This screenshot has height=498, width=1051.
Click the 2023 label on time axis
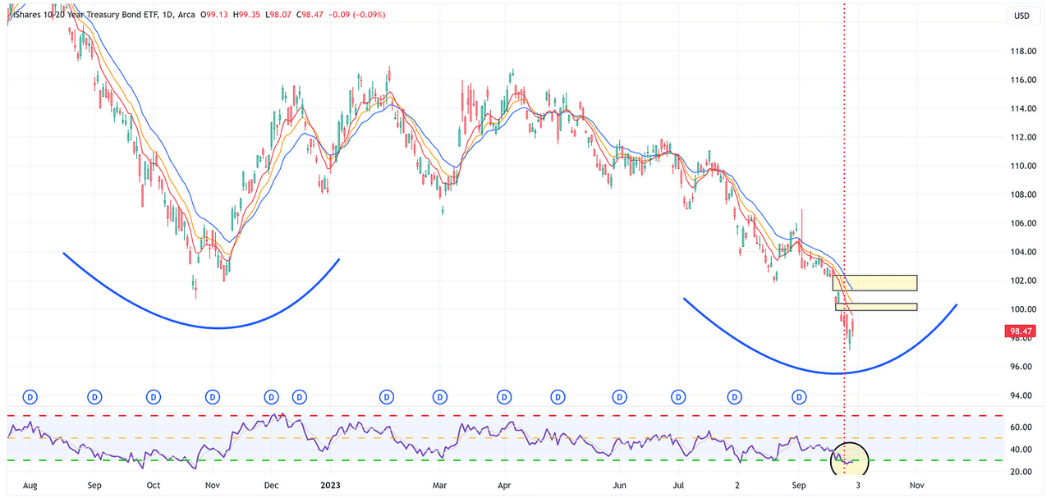(329, 485)
